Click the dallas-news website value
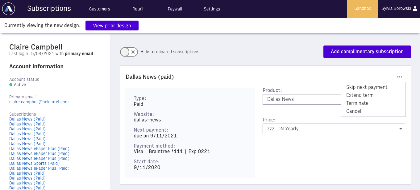The height and width of the screenshot is (190, 420). (x=147, y=120)
